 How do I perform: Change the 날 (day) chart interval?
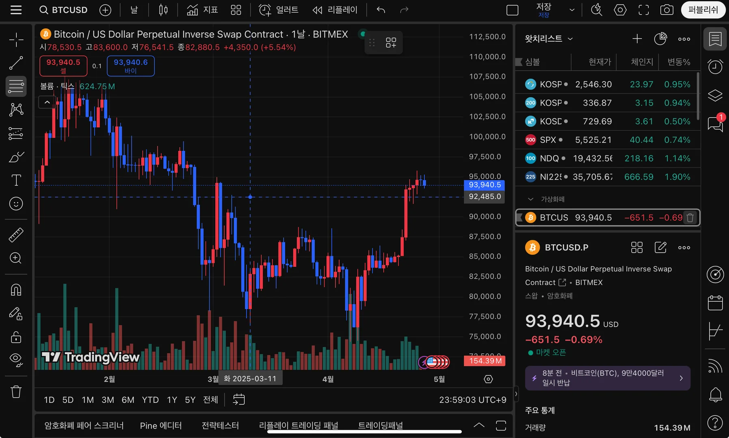tap(134, 10)
